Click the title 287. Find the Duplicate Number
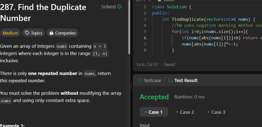 [x=43, y=13]
